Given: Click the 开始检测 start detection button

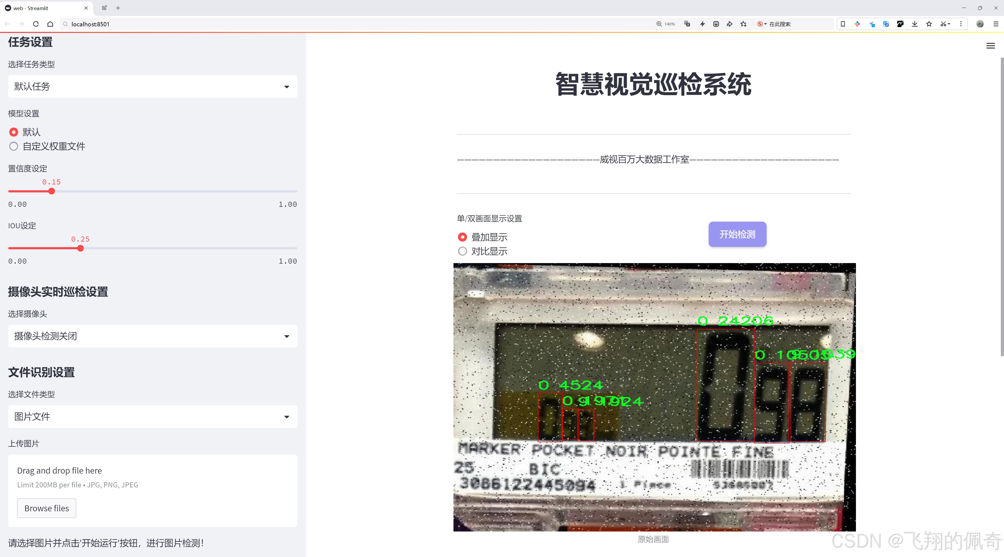Looking at the screenshot, I should coord(737,234).
